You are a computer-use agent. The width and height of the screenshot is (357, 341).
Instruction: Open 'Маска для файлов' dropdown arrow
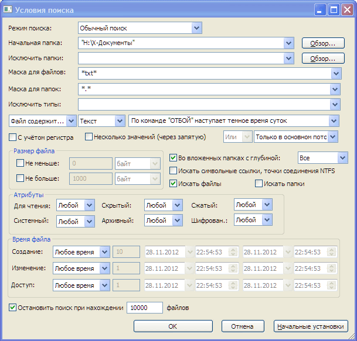point(335,74)
